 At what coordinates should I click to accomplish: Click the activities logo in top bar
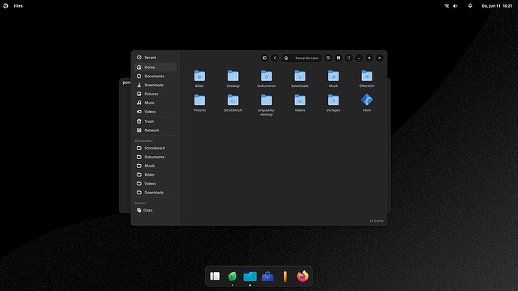click(x=5, y=6)
